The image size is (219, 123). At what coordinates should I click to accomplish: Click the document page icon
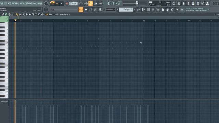point(163,10)
